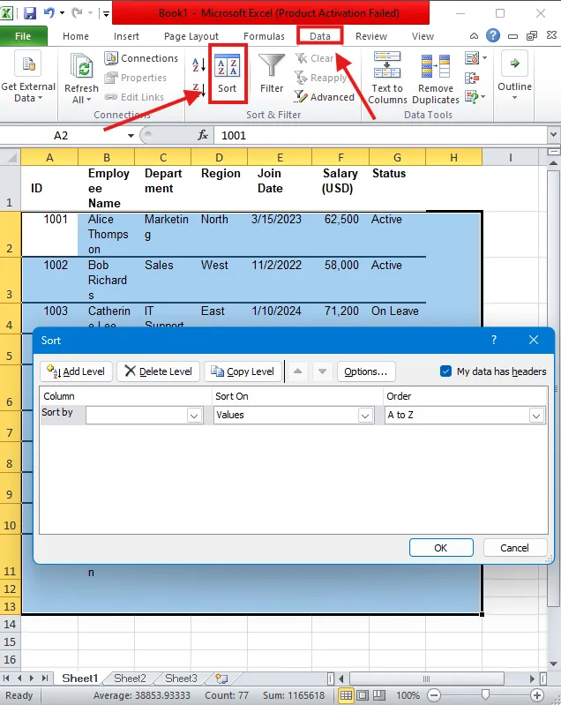Expand Data Validation dropdown arrow
561x705 pixels.
(x=484, y=58)
